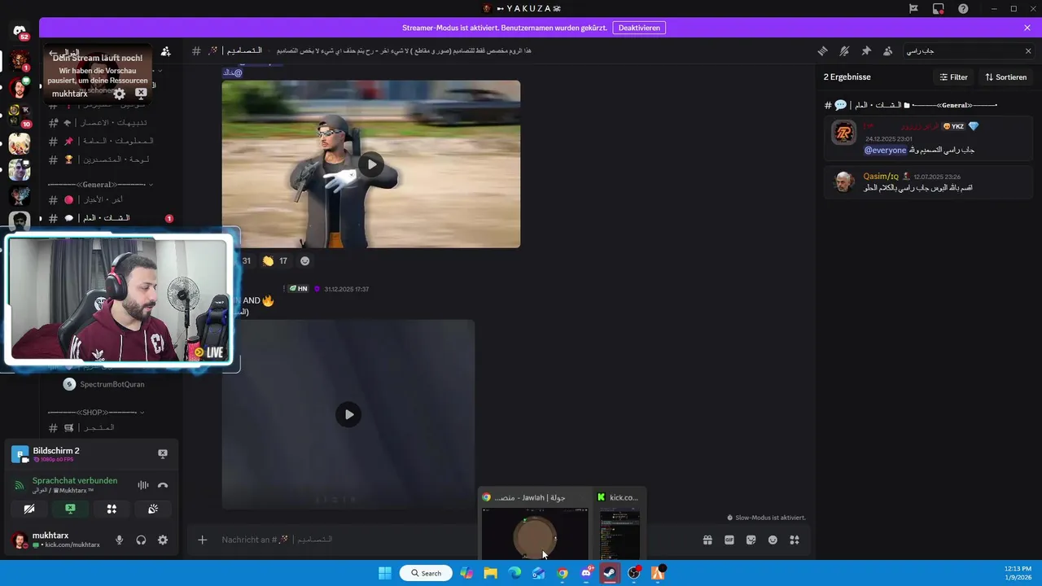This screenshot has height=586, width=1042.
Task: Open activities button in voice panel
Action: [x=112, y=509]
